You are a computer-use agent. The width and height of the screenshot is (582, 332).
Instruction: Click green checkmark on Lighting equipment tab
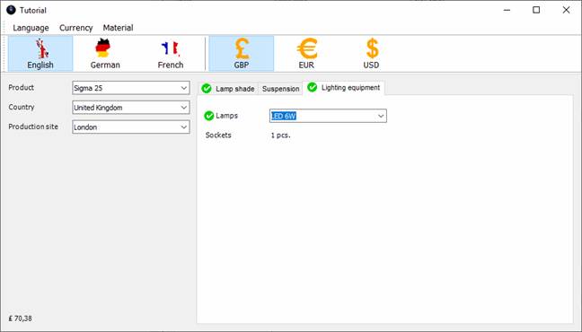pyautogui.click(x=313, y=88)
